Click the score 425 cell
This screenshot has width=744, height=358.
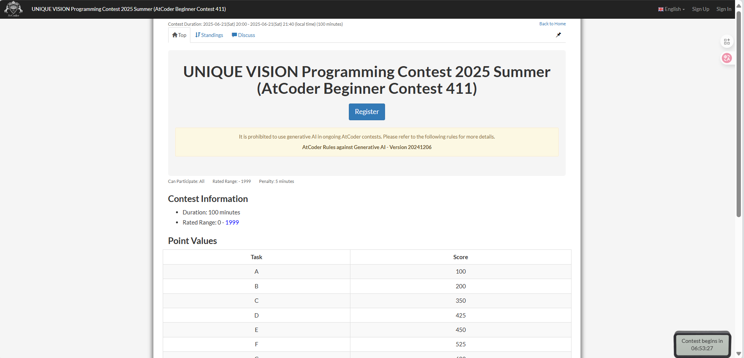(x=461, y=315)
